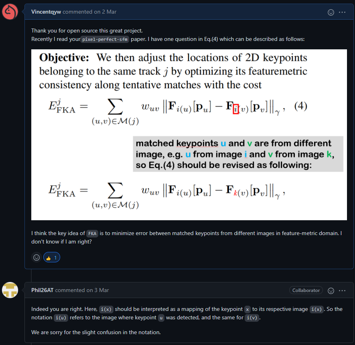The image size is (355, 345).
Task: Click the Collaborator badge
Action: pos(306,290)
